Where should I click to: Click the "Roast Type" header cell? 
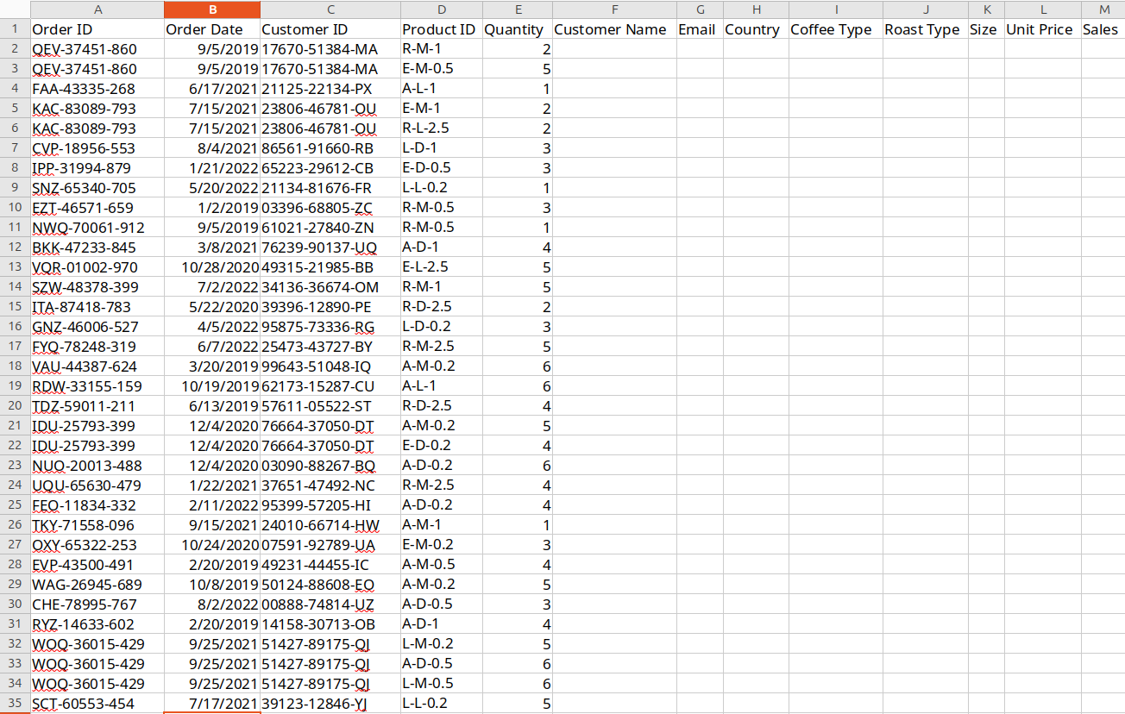922,29
